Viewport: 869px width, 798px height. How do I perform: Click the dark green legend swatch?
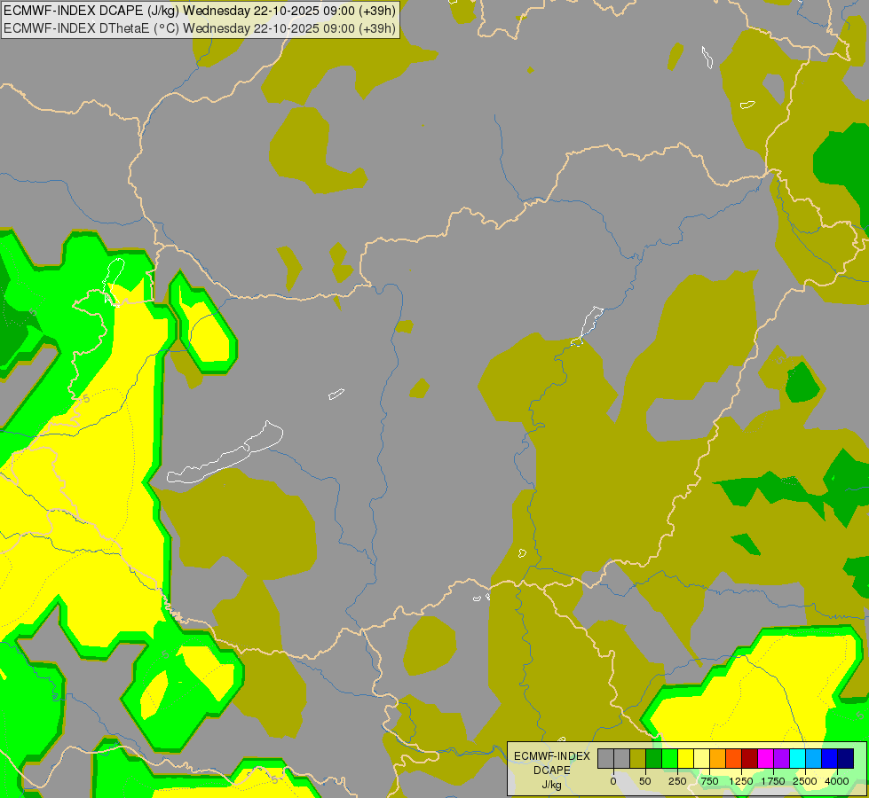pyautogui.click(x=653, y=759)
